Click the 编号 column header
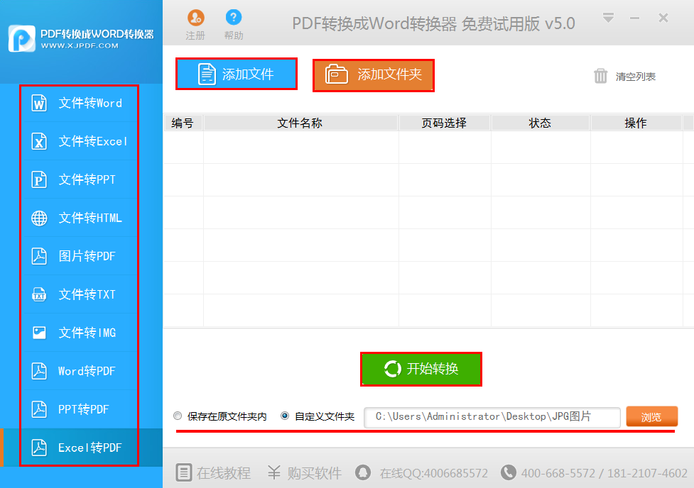The height and width of the screenshot is (488, 694). (x=183, y=123)
